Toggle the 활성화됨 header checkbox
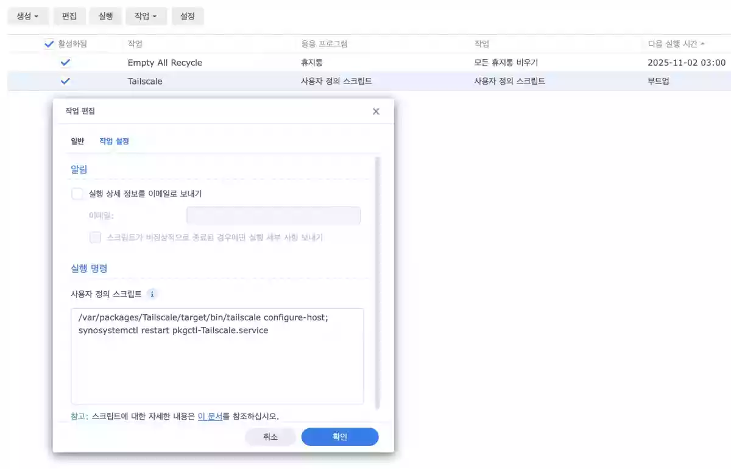Viewport: 731px width, 469px height. [49, 44]
